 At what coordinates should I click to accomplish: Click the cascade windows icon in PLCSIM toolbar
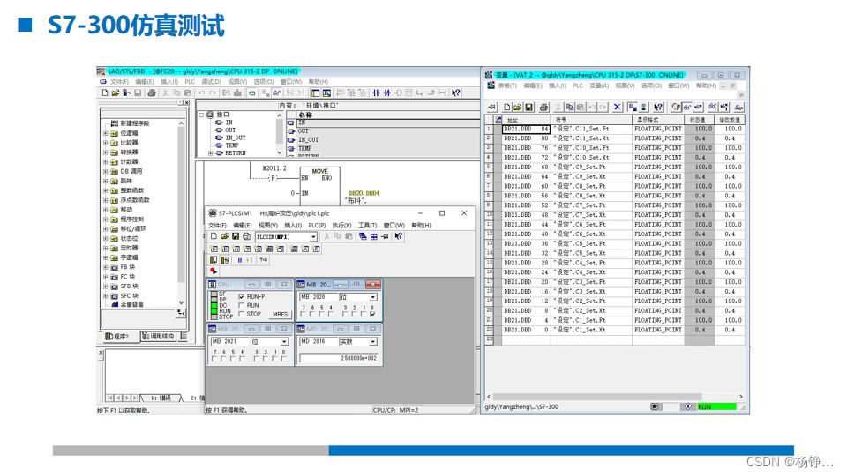click(363, 236)
